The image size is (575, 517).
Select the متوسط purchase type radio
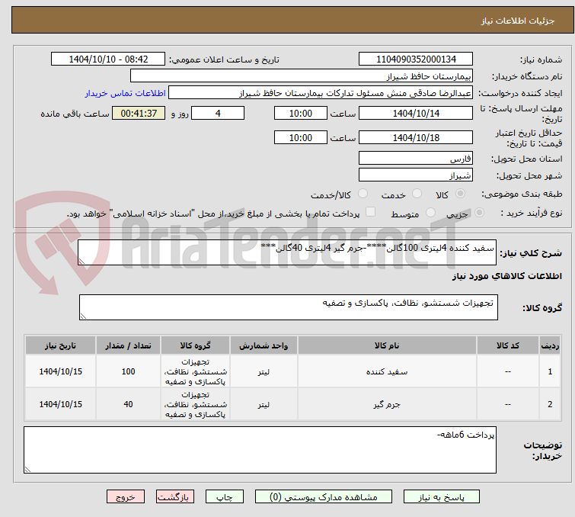coord(430,213)
